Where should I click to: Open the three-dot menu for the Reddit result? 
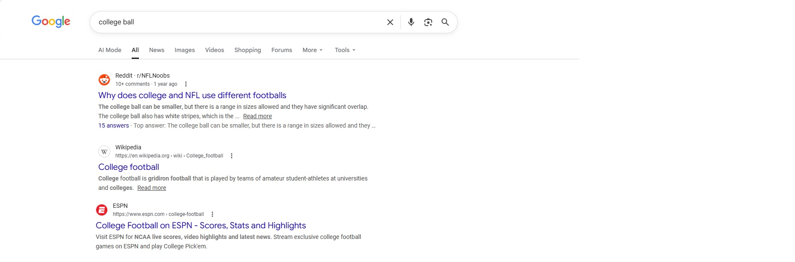click(185, 84)
